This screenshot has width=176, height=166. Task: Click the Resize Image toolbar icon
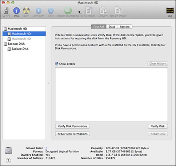(118, 10)
